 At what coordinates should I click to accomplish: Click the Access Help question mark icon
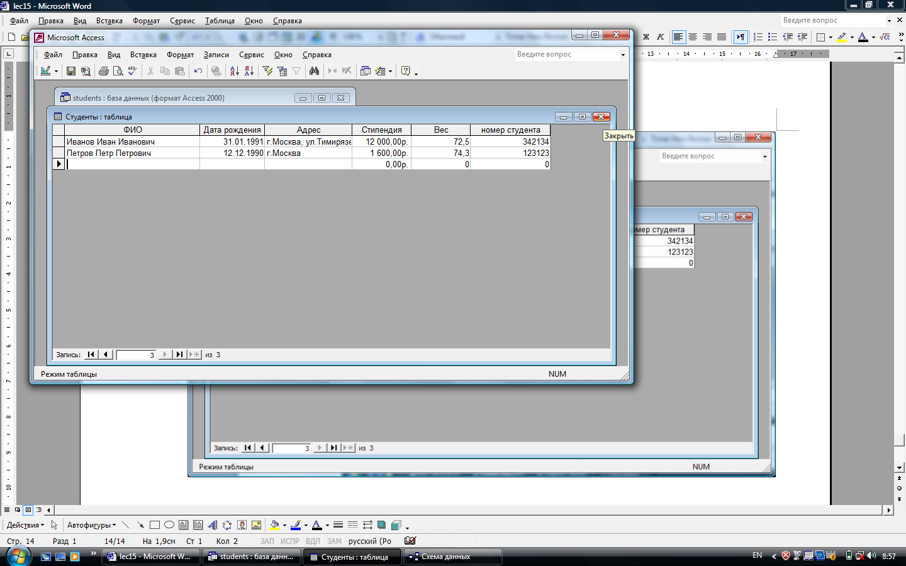point(406,71)
